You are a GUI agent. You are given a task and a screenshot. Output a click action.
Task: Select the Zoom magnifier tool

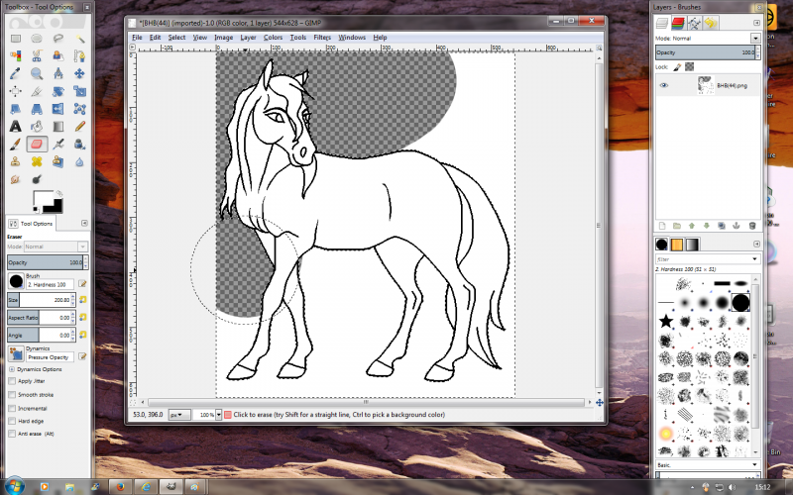pyautogui.click(x=37, y=73)
